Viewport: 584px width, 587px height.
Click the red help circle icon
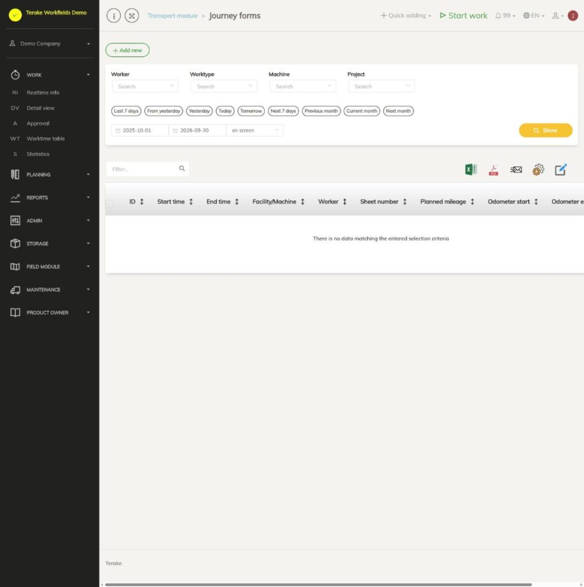(573, 15)
